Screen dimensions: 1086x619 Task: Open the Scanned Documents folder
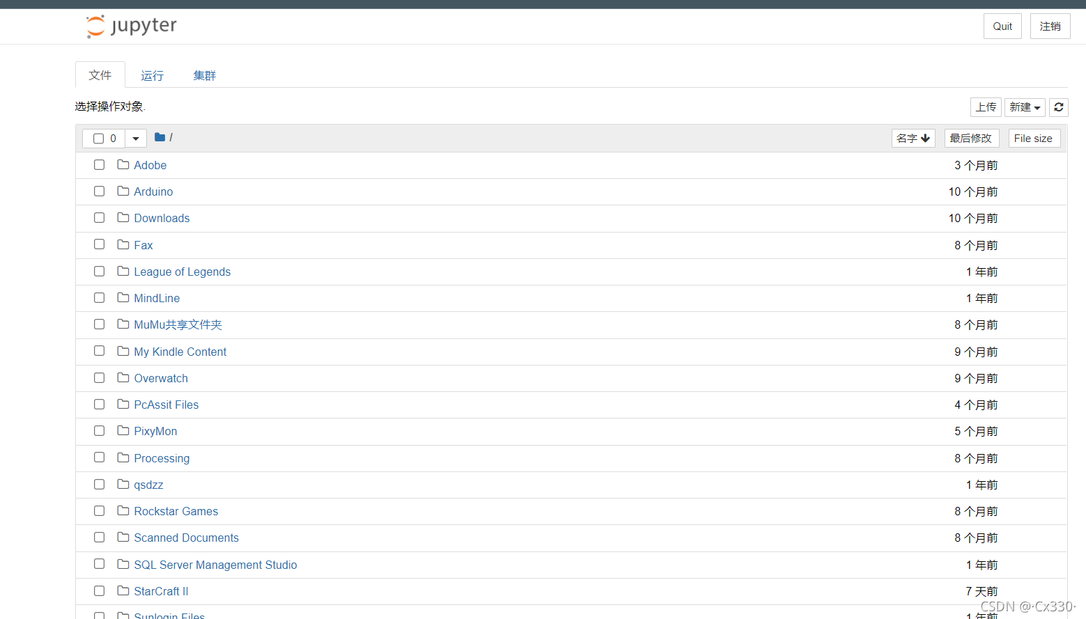[186, 538]
